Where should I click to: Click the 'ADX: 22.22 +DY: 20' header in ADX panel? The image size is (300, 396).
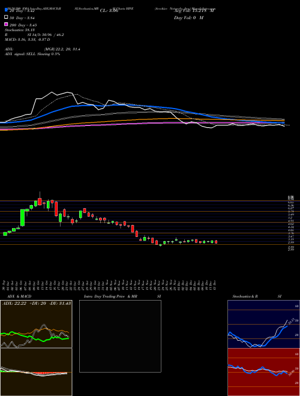(x=24, y=303)
